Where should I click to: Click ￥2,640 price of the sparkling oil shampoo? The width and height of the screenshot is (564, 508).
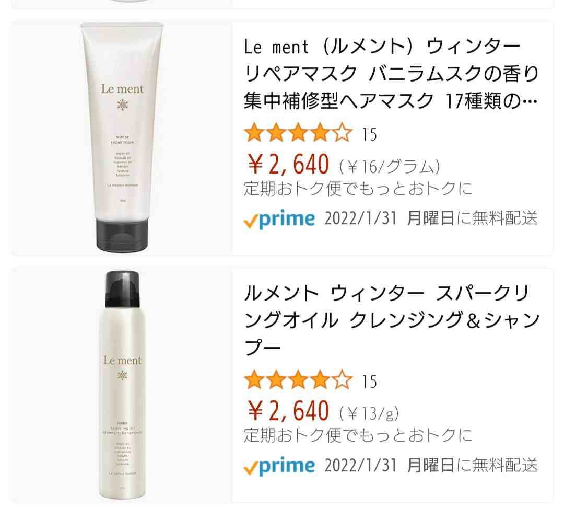click(288, 411)
